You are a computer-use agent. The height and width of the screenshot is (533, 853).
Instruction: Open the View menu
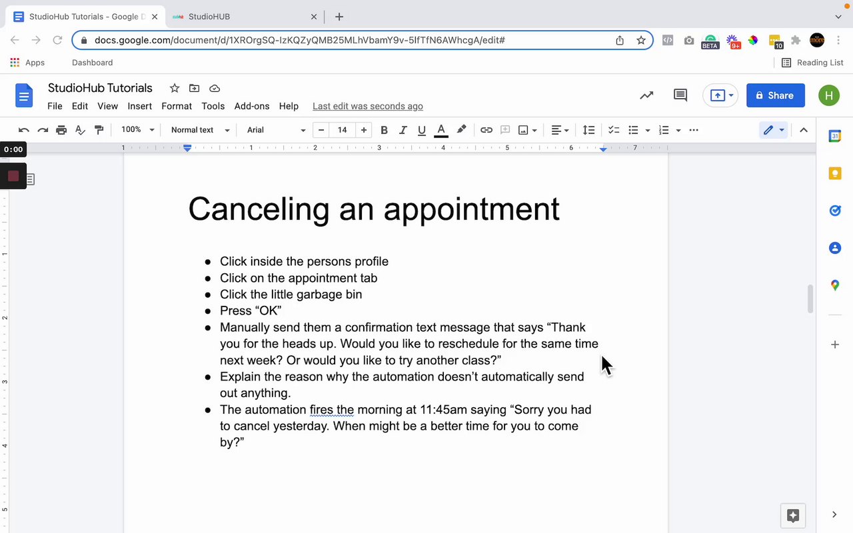107,106
